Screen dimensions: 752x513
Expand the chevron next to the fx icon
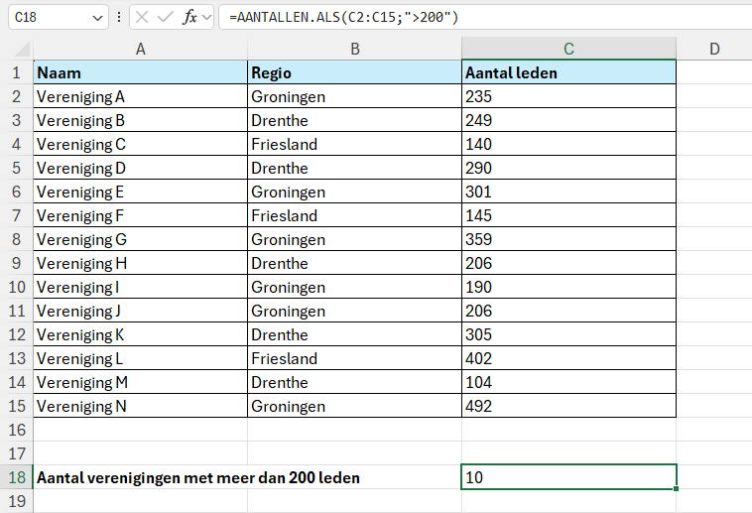(207, 18)
